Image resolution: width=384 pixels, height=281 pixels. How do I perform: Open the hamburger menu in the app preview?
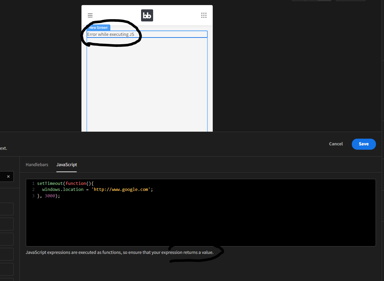pyautogui.click(x=90, y=15)
